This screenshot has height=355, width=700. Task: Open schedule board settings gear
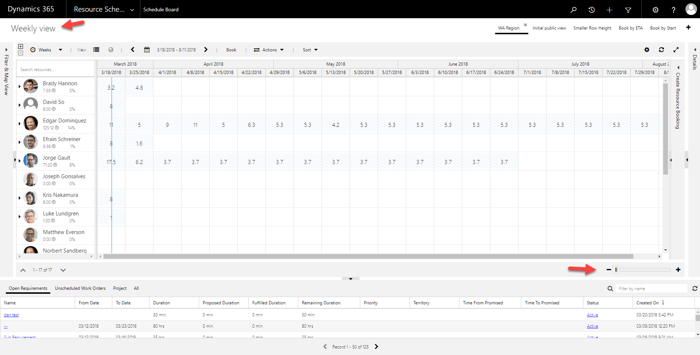click(x=647, y=50)
